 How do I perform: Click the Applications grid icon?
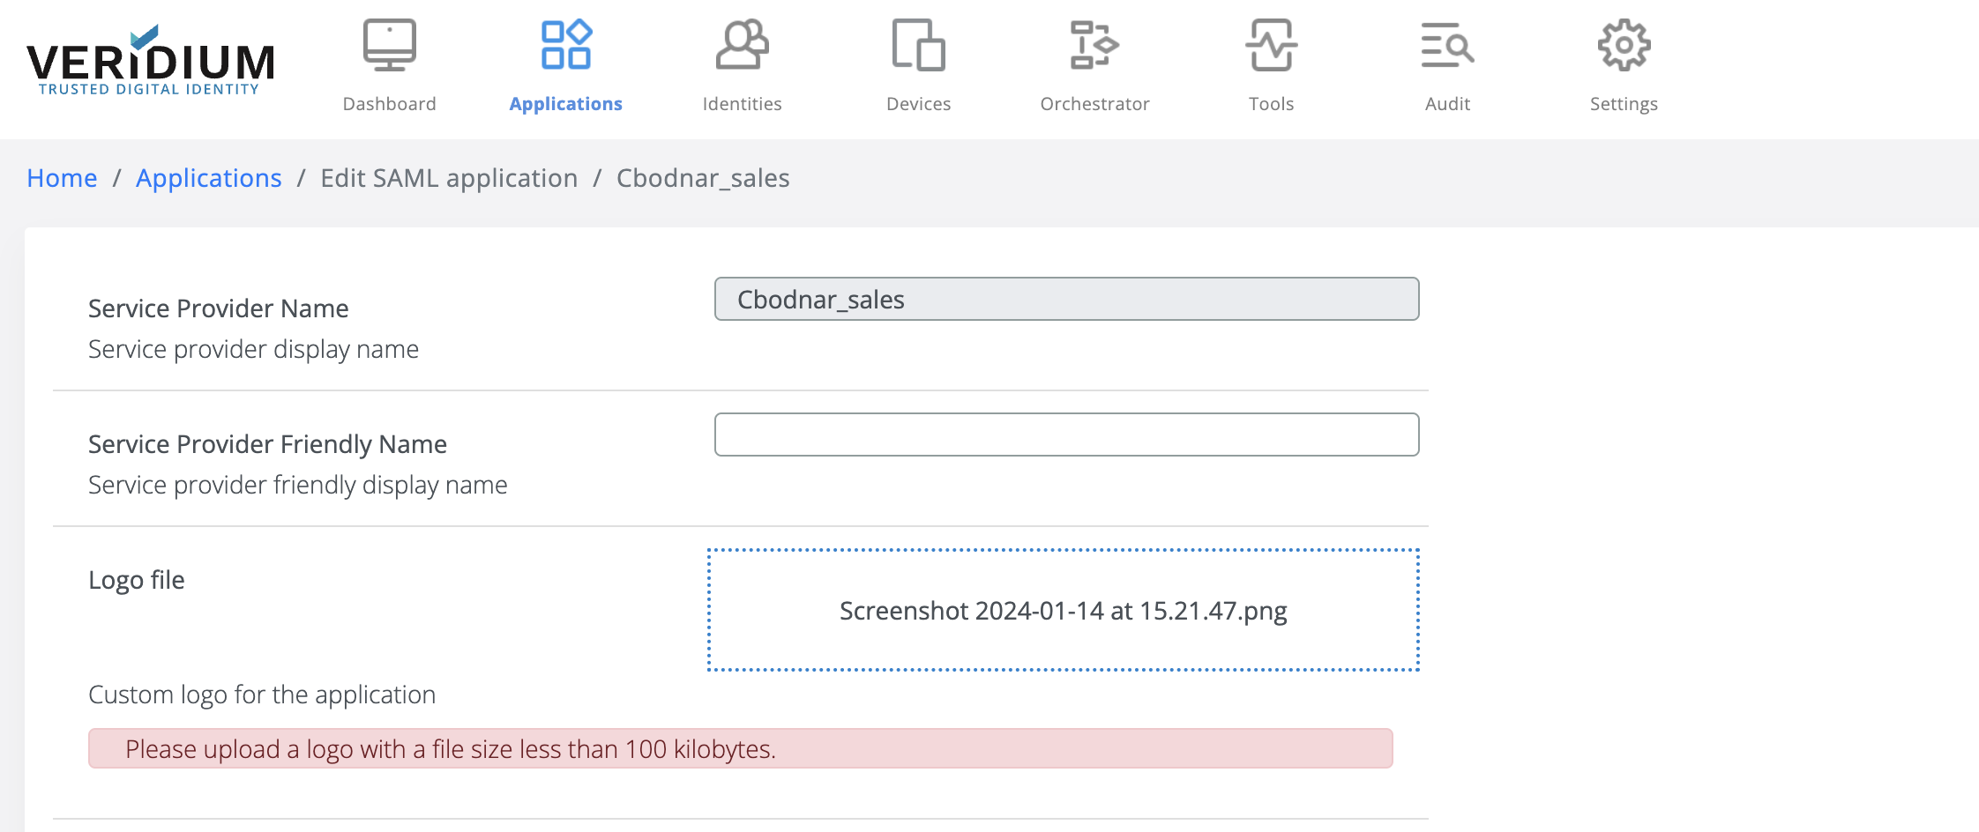tap(565, 46)
